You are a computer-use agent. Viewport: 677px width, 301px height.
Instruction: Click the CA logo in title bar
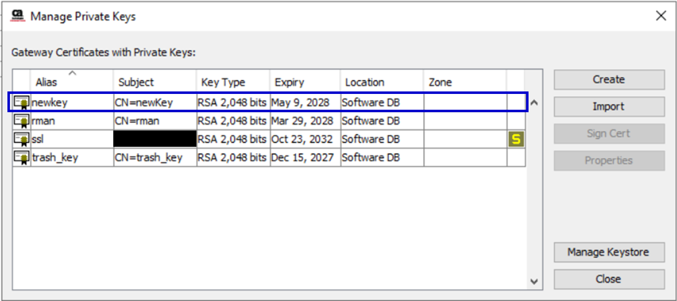point(18,16)
